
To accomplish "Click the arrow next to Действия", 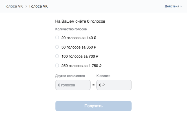I will point(181,7).
